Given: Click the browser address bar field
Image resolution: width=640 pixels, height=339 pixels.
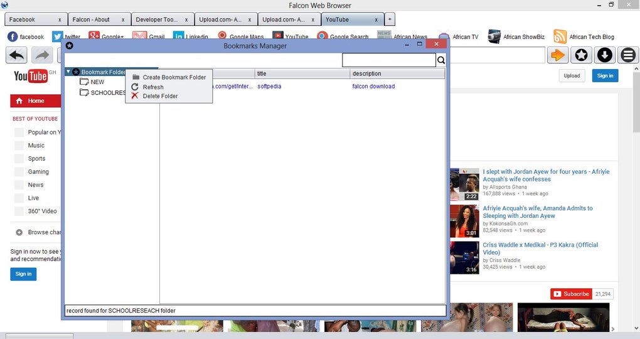Looking at the screenshot, I should coord(498,55).
